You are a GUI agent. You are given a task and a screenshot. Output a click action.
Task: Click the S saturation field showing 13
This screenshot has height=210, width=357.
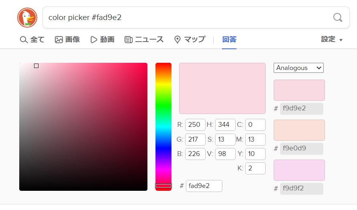pos(226,140)
